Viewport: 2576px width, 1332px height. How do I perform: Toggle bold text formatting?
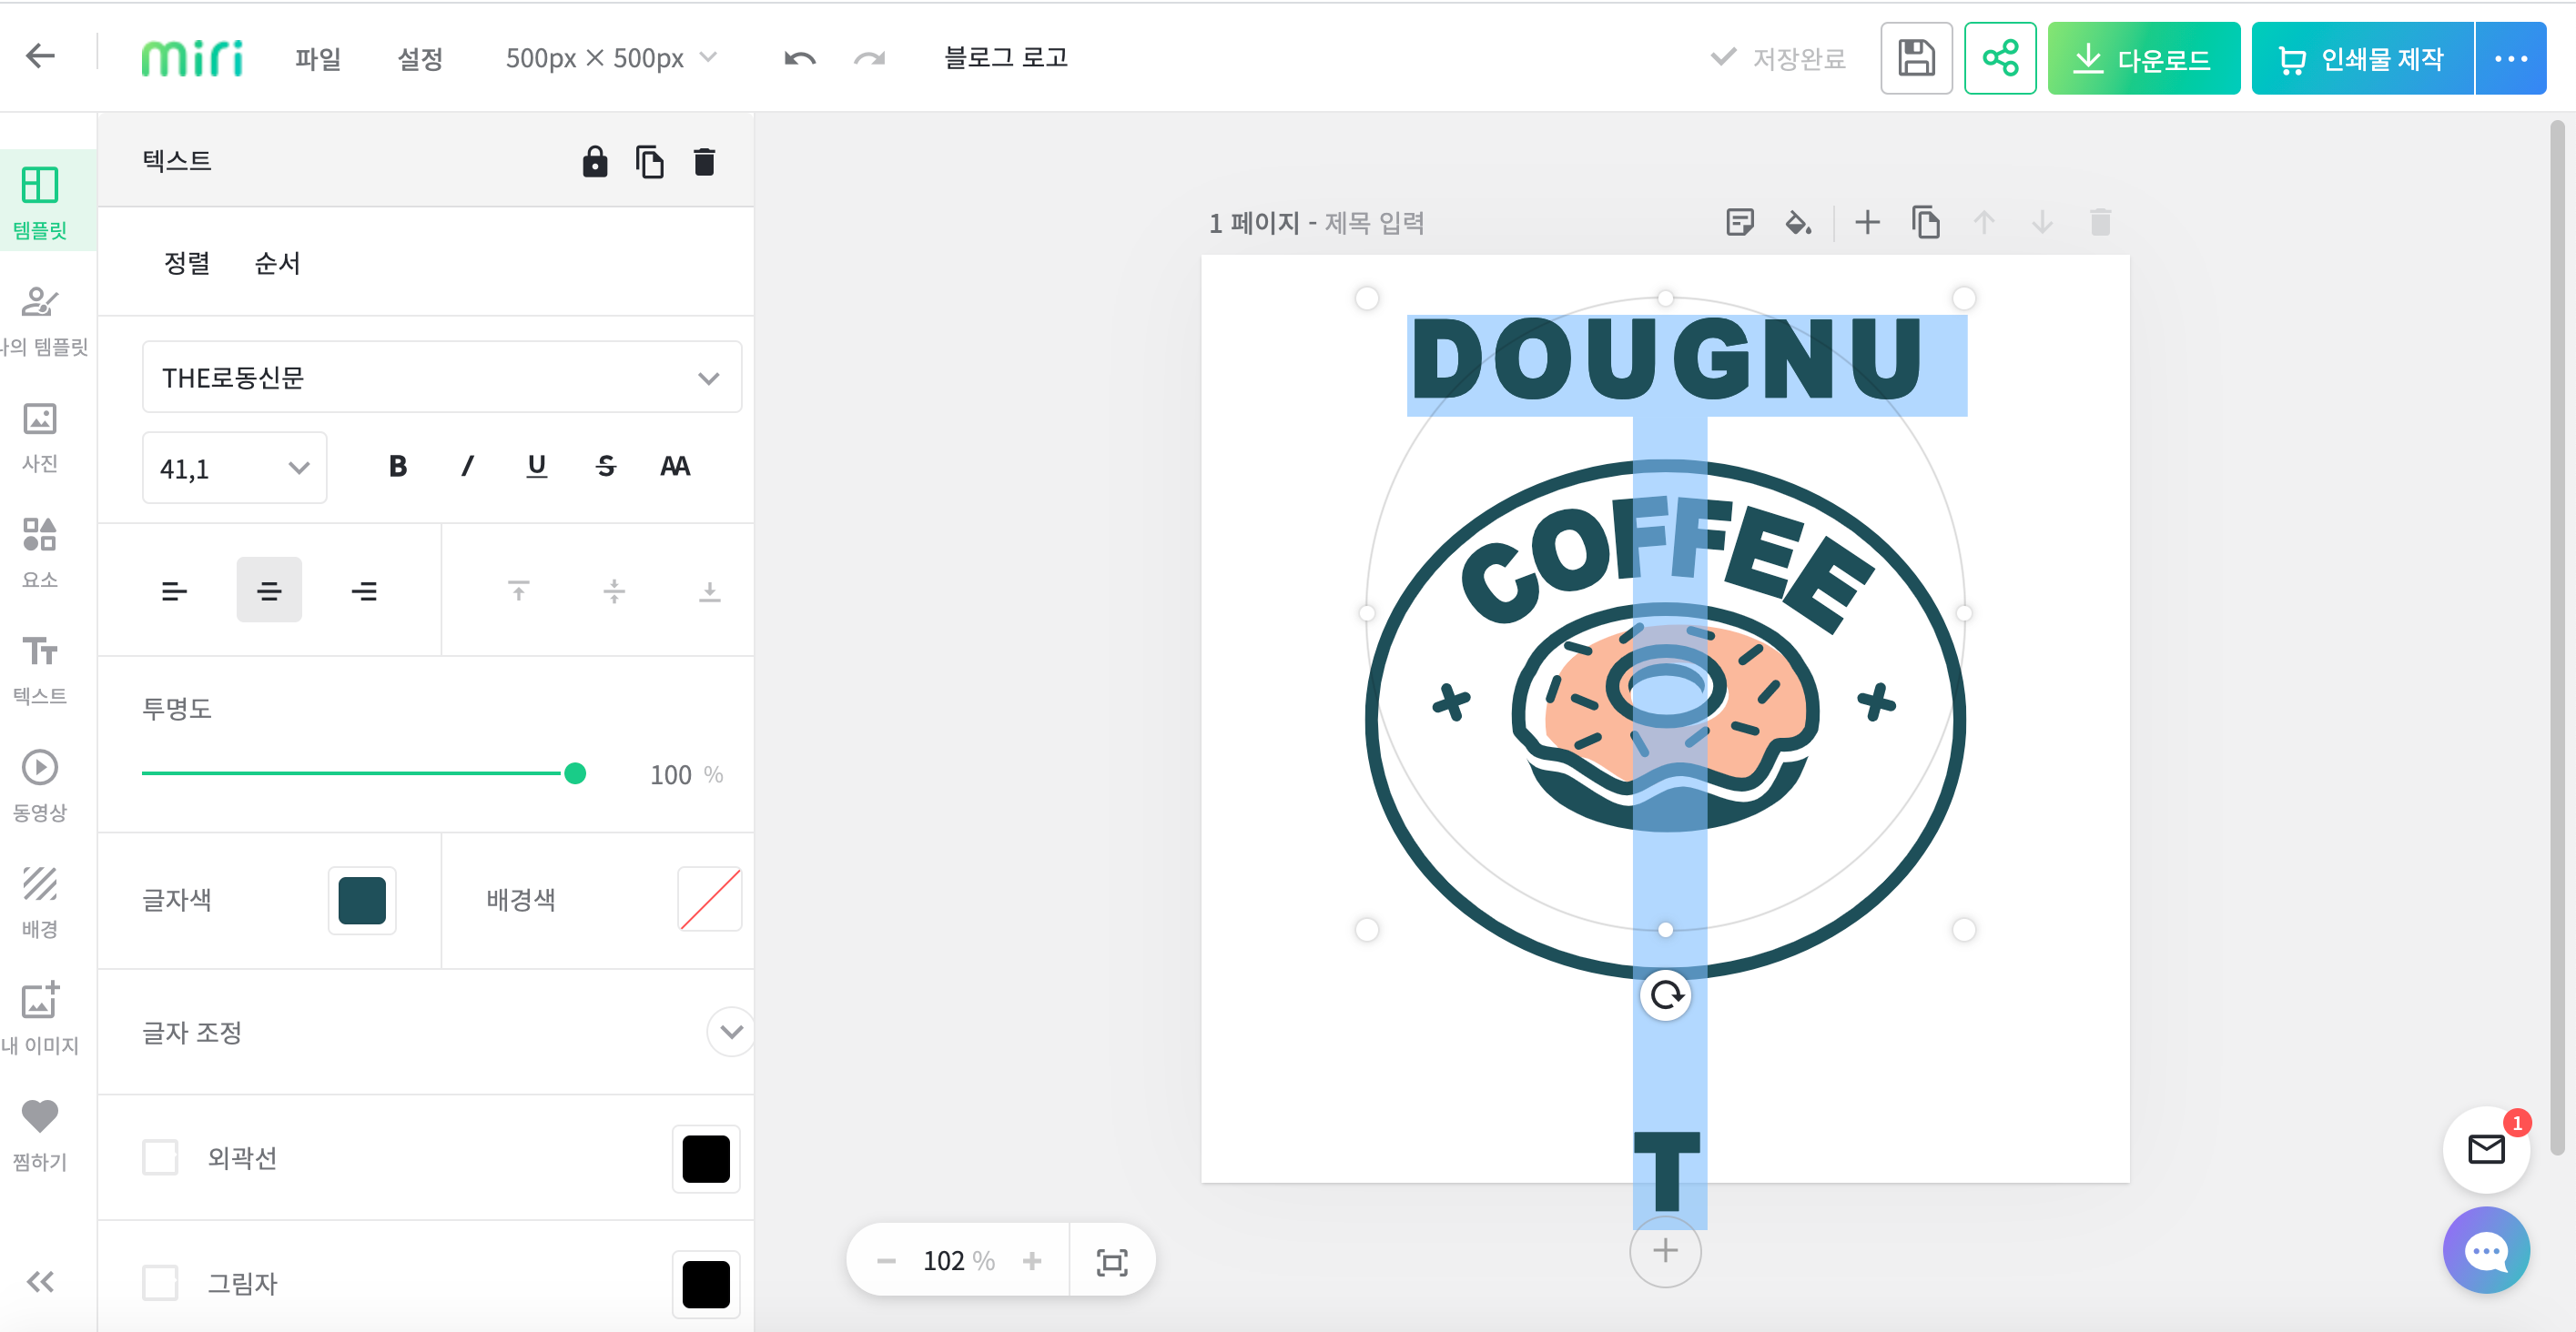[397, 466]
